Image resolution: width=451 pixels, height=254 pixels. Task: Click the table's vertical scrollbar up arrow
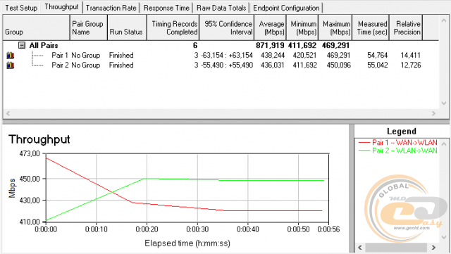[x=444, y=20]
